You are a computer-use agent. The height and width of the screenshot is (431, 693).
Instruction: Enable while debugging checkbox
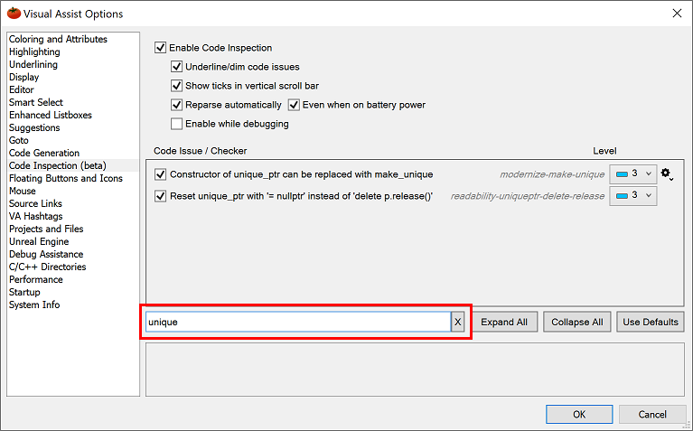click(x=177, y=124)
